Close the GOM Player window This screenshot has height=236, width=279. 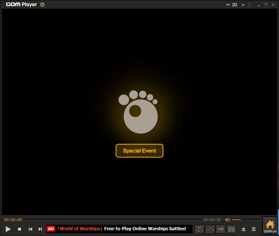(274, 5)
